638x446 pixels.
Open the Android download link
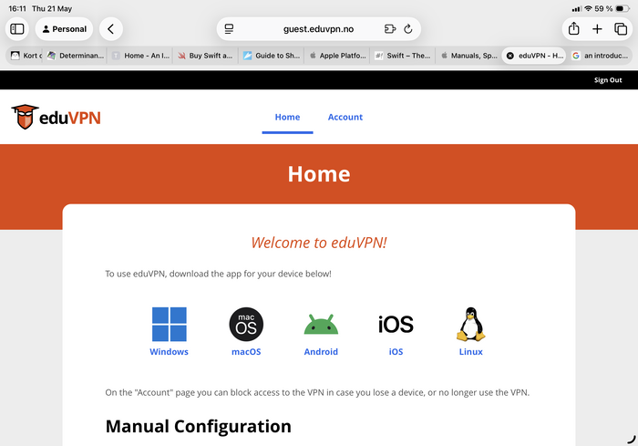point(321,352)
